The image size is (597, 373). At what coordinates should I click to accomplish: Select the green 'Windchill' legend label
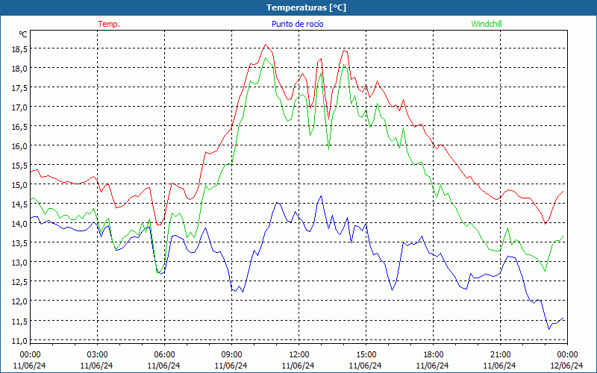pos(487,24)
